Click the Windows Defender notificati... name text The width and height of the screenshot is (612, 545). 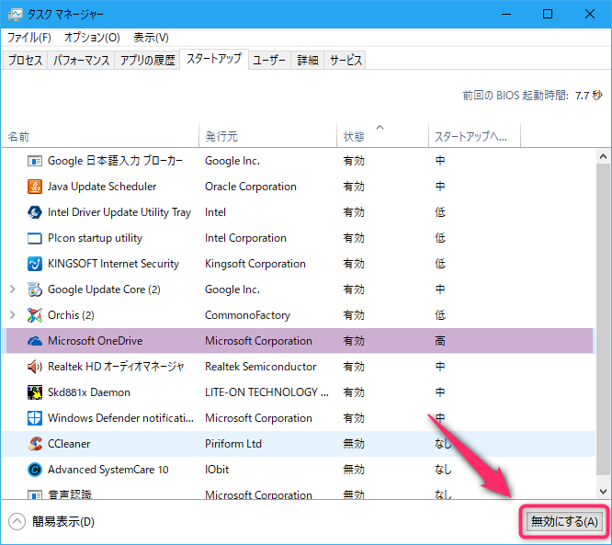(120, 418)
